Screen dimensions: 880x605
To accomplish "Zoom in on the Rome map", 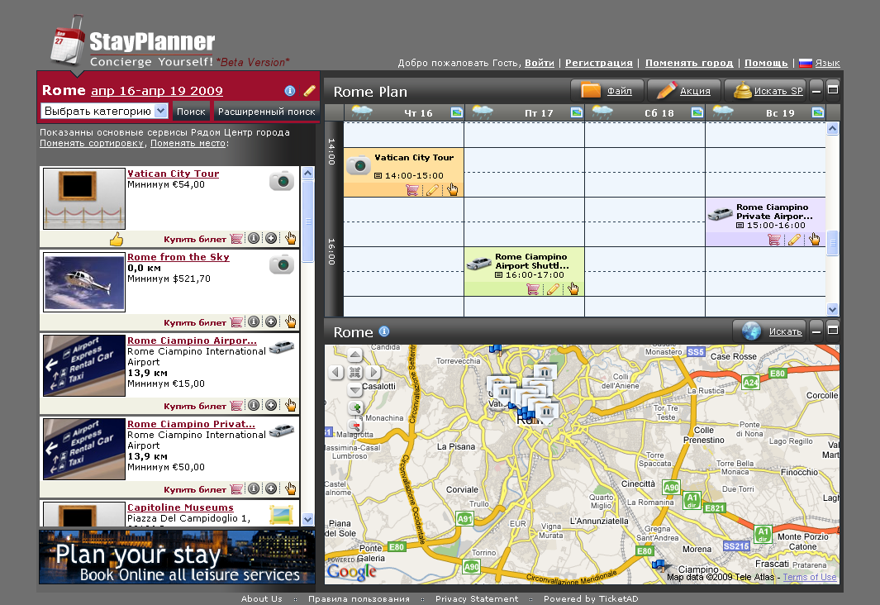I will tap(355, 408).
